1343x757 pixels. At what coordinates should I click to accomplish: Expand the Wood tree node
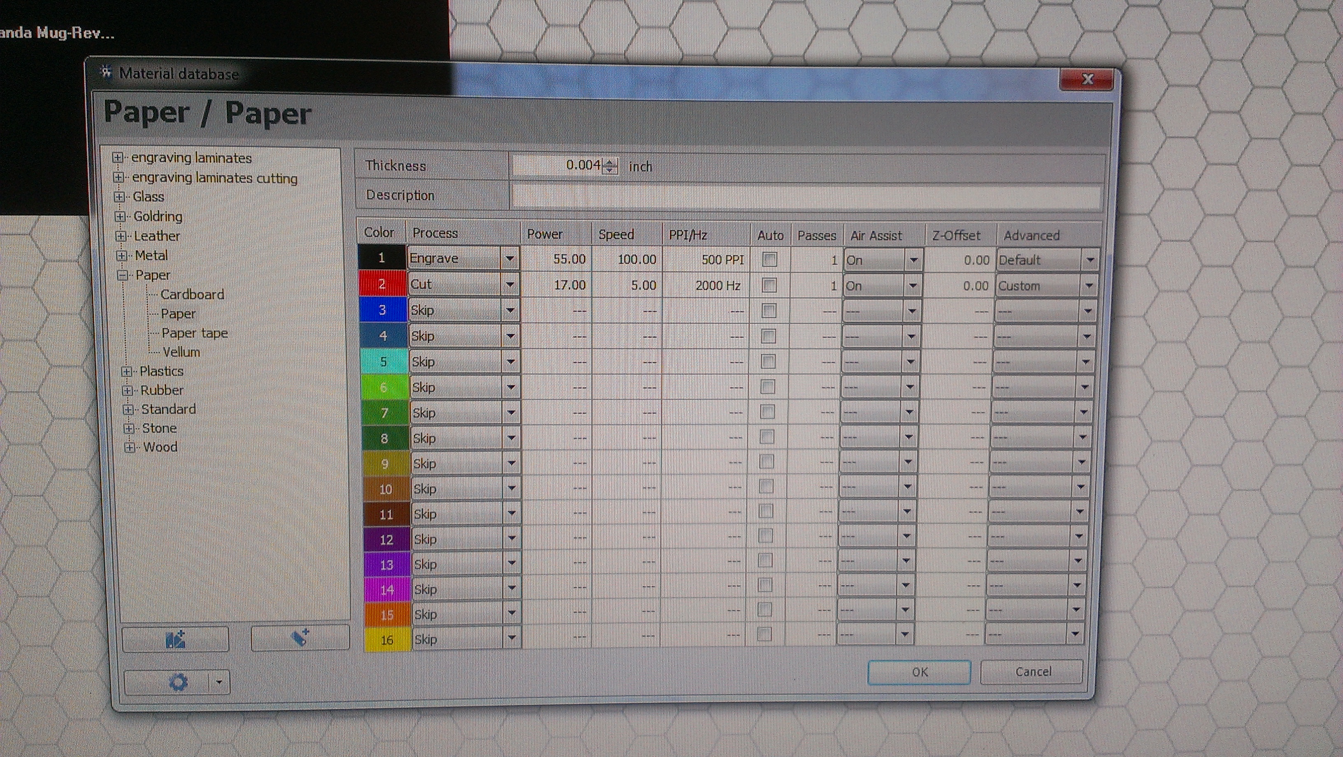(x=130, y=447)
